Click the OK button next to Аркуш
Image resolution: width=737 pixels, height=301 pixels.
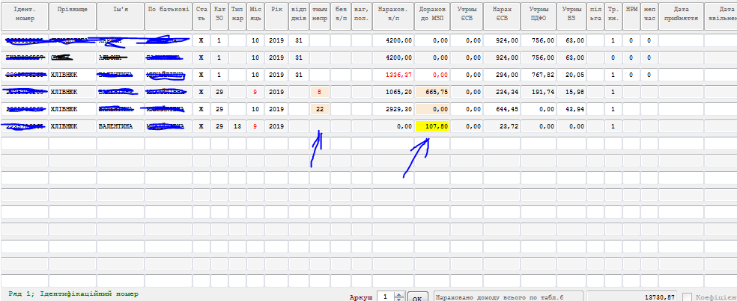[x=418, y=297]
